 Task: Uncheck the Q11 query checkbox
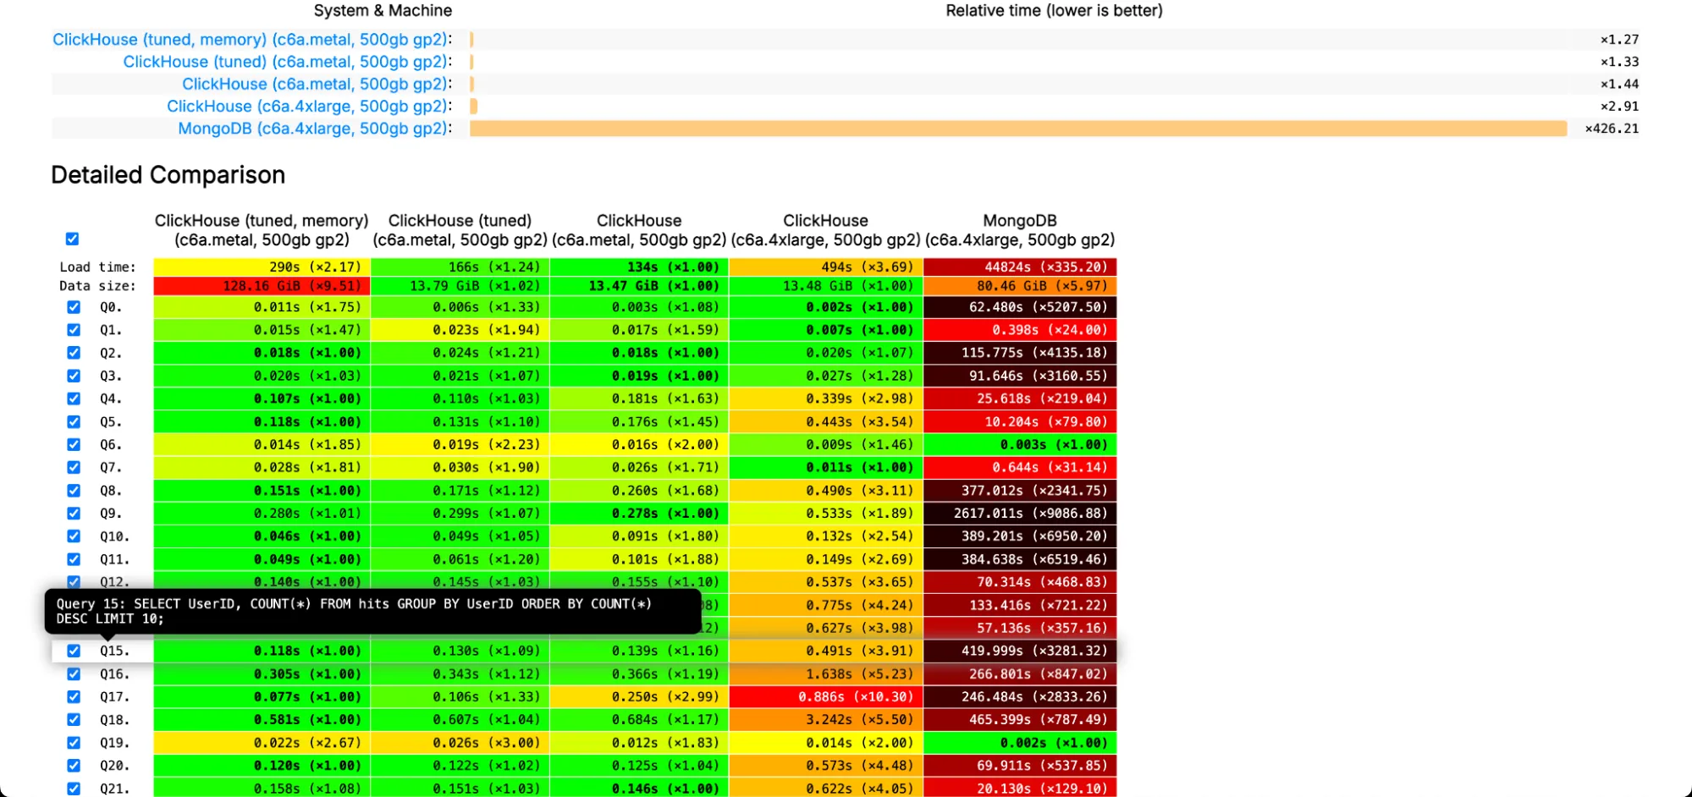click(x=74, y=559)
